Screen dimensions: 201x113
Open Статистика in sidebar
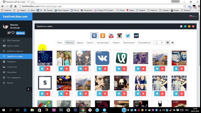pos(16,67)
